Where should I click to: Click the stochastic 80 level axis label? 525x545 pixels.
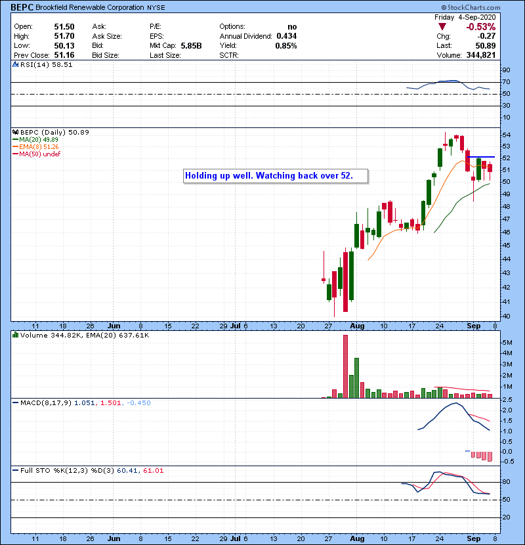[x=506, y=482]
